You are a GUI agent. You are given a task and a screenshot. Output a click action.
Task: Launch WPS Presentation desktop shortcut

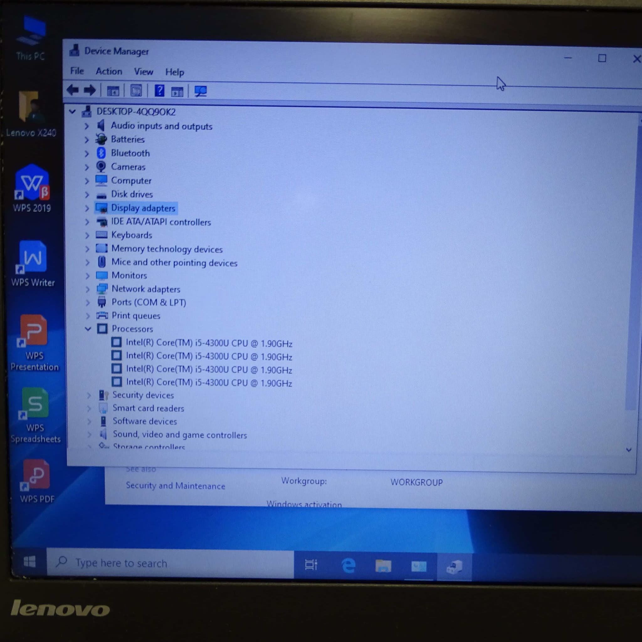pos(34,343)
